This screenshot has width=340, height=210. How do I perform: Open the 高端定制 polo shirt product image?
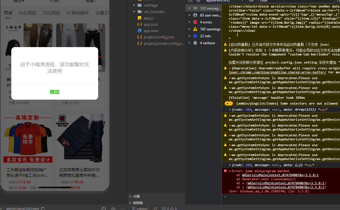pyautogui.click(x=28, y=138)
